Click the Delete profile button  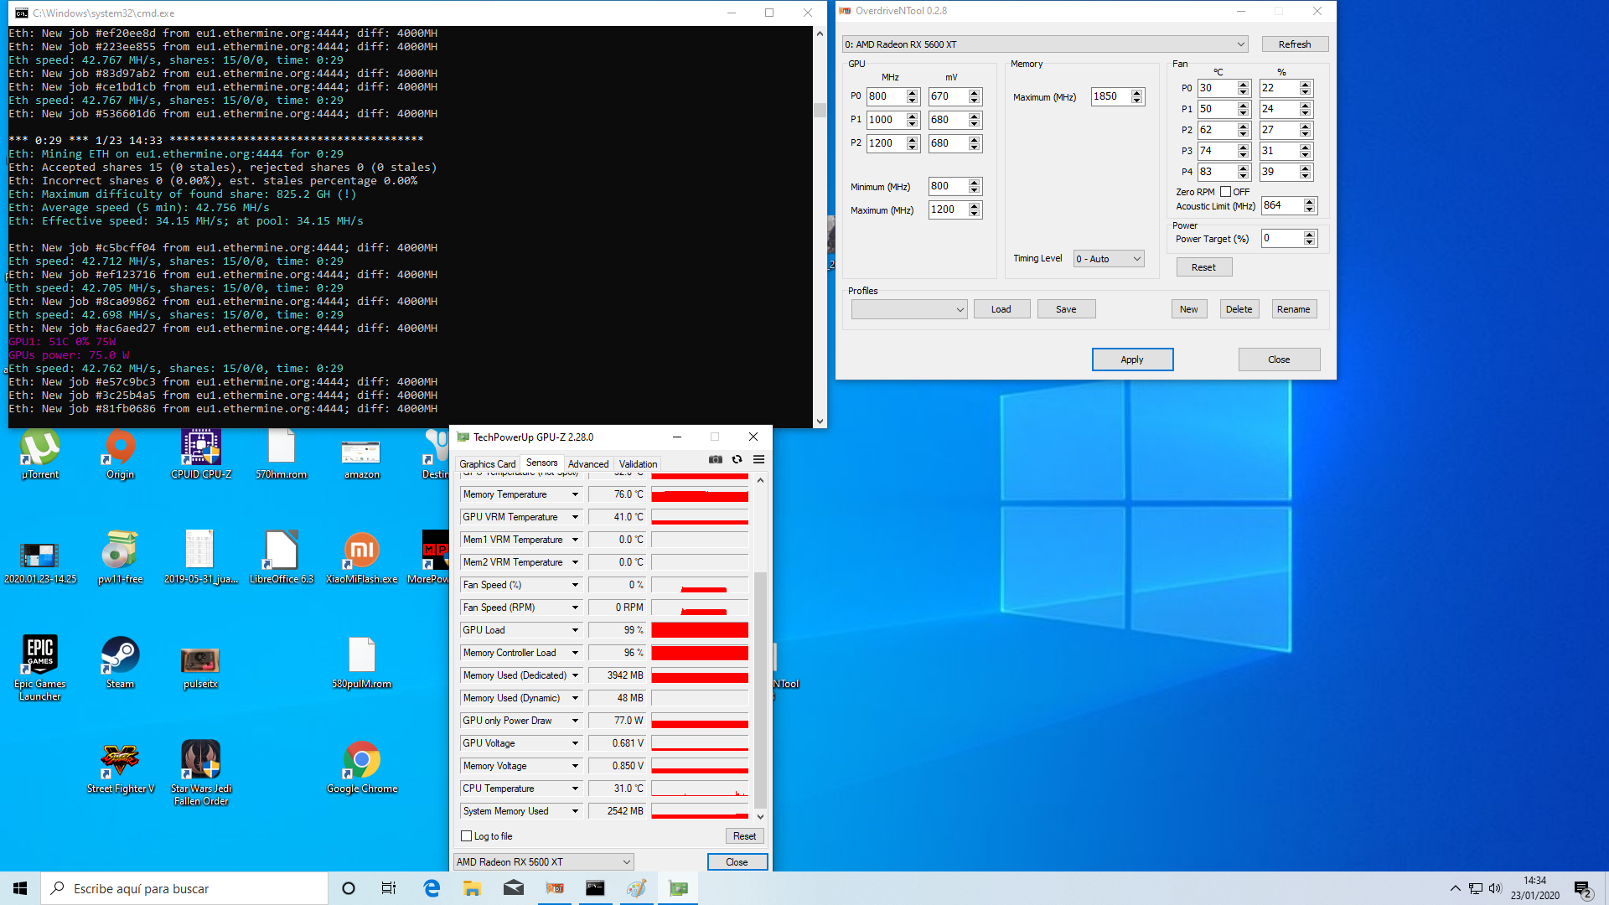(x=1239, y=309)
